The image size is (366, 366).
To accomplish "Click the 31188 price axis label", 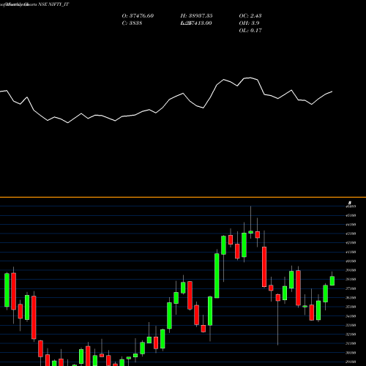I will (351, 343).
